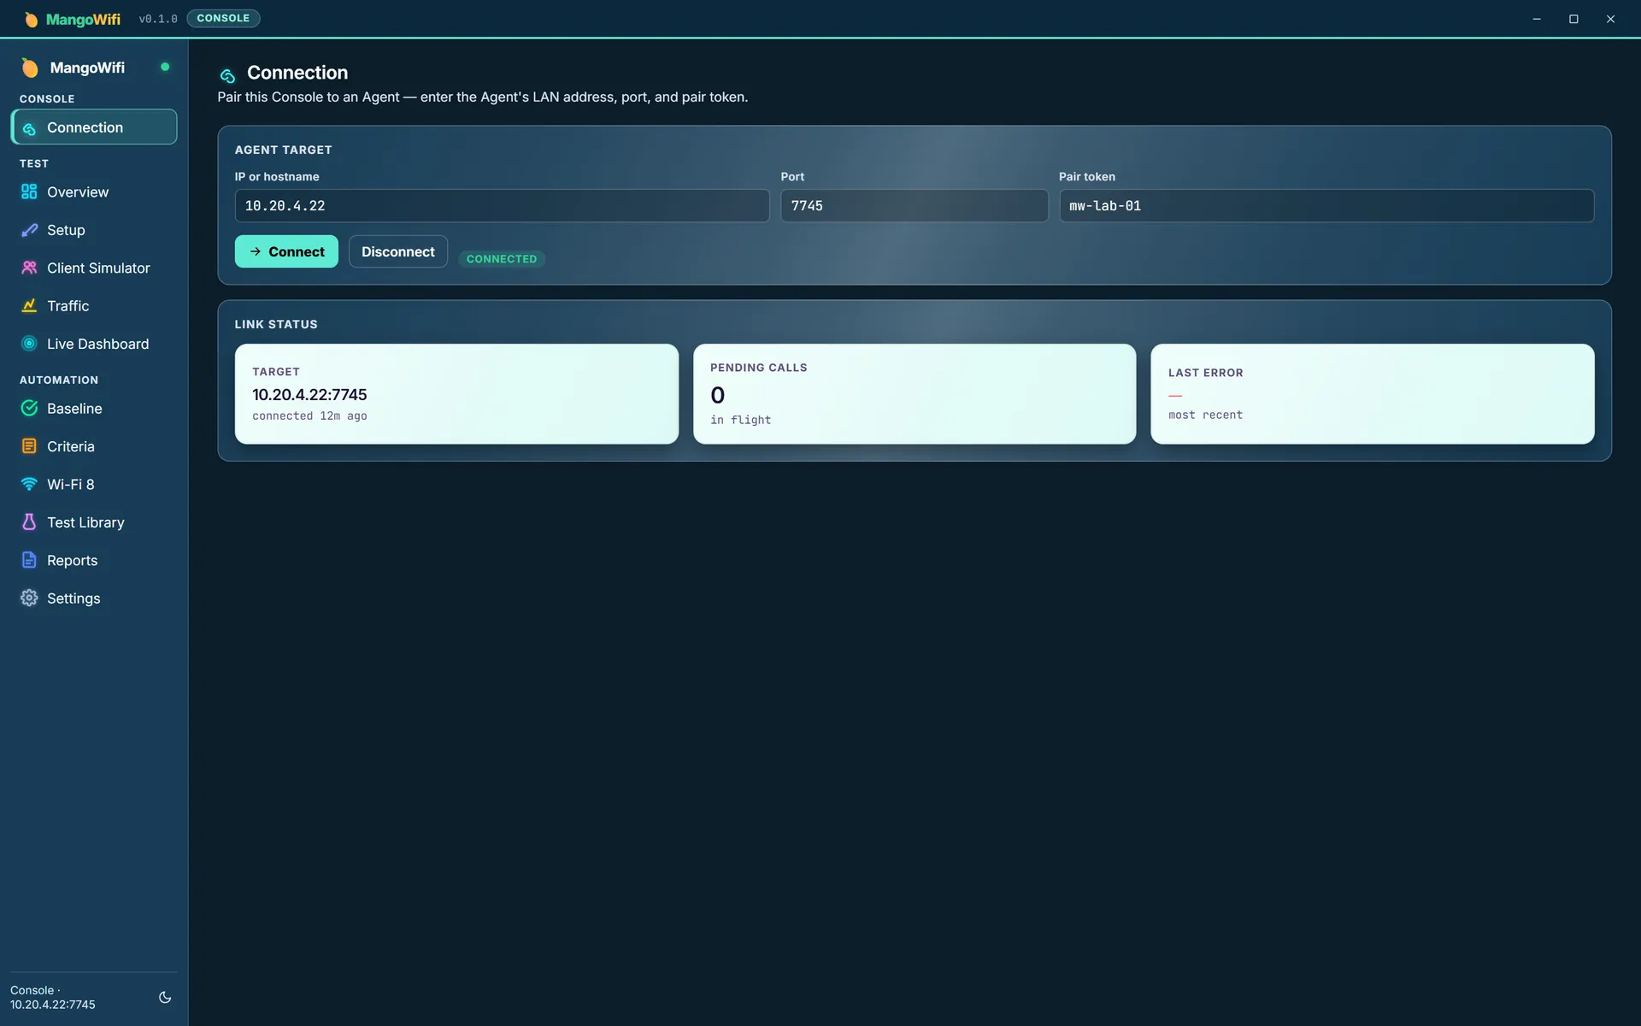Click the v0.1.0 version label

tap(158, 19)
